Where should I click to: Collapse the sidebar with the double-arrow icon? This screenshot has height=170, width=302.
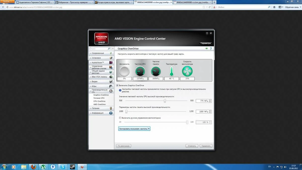pos(113,49)
